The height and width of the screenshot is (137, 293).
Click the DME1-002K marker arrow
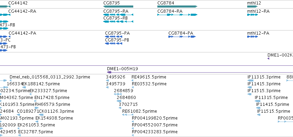point(268,59)
